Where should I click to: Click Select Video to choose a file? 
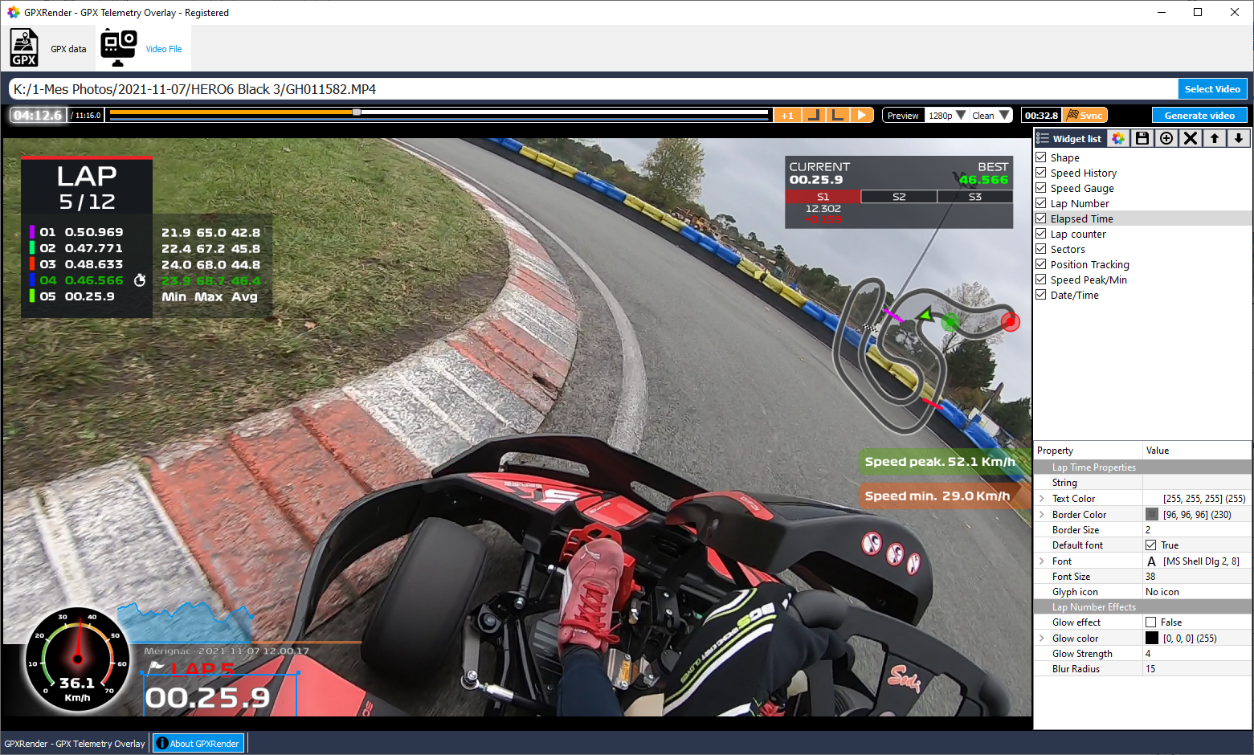(1212, 88)
